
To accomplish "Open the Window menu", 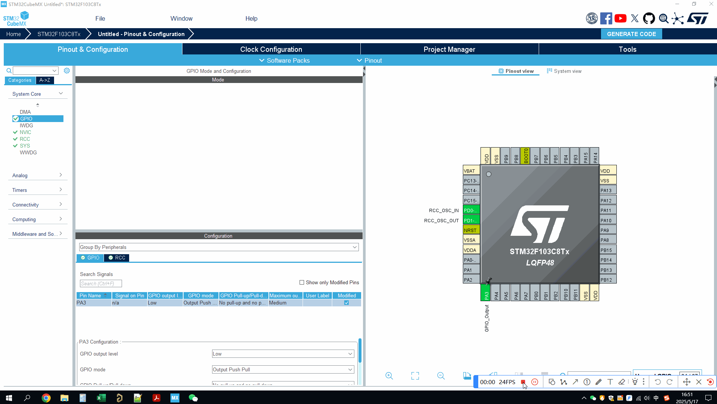I will (181, 18).
